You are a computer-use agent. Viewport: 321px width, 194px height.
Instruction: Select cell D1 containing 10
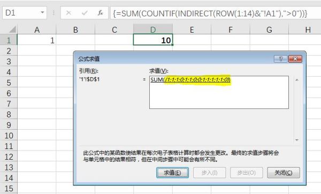pyautogui.click(x=153, y=40)
